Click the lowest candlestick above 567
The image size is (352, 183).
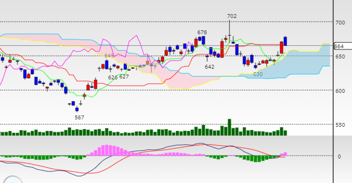coord(77,109)
